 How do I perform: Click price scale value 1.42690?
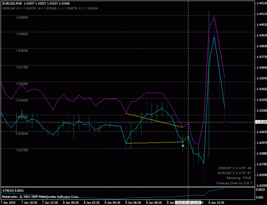point(262,175)
